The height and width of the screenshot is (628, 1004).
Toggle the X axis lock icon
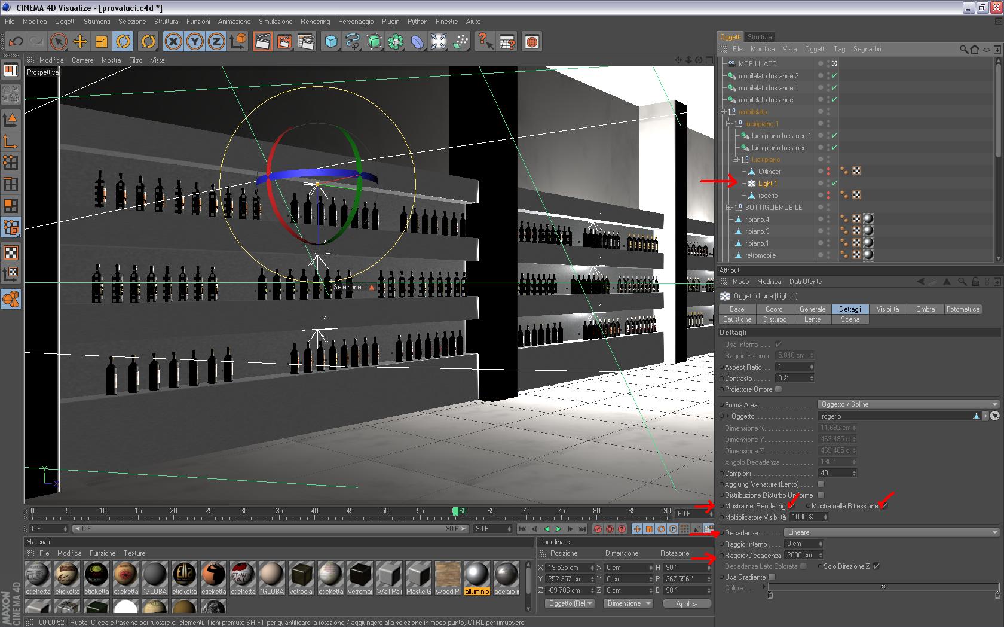point(173,42)
